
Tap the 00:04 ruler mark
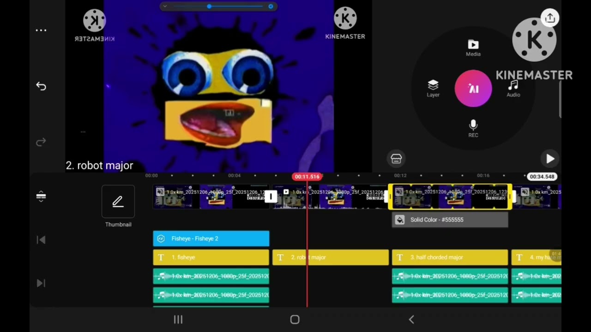tap(234, 176)
